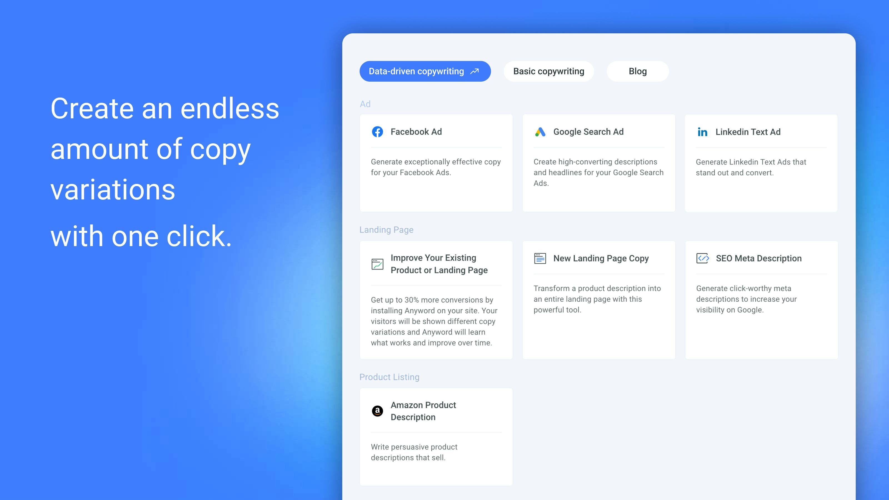
Task: Click the SEO Meta Description icon
Action: coord(702,257)
